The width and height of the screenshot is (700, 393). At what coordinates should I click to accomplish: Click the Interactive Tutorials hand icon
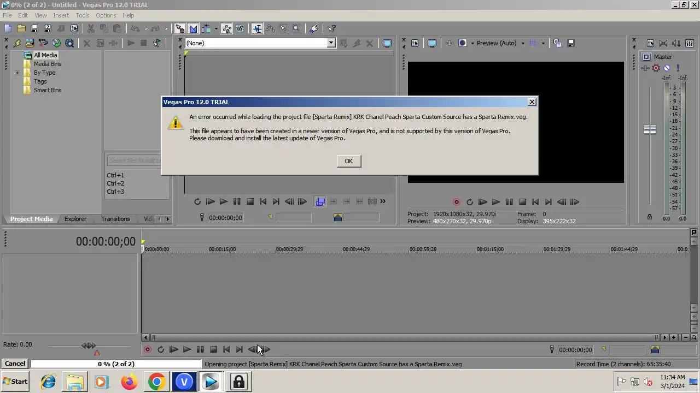(x=314, y=28)
